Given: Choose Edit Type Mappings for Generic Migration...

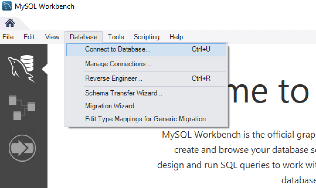Looking at the screenshot, I should tap(146, 119).
